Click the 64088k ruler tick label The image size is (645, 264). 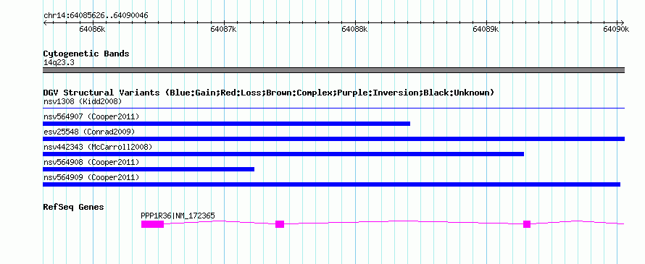coord(354,29)
